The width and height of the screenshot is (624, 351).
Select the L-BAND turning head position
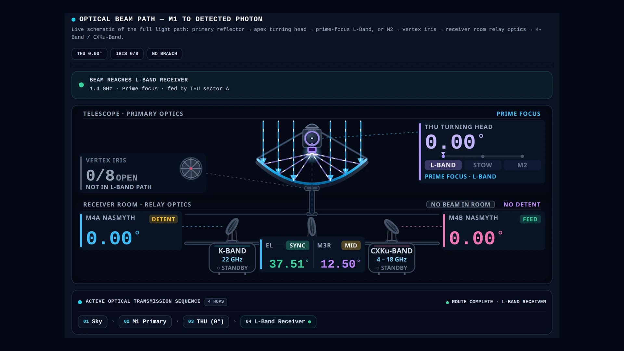click(x=443, y=165)
